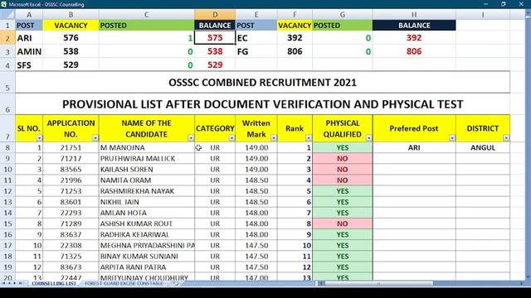The height and width of the screenshot is (298, 531).
Task: Select column C header
Action: tap(147, 15)
